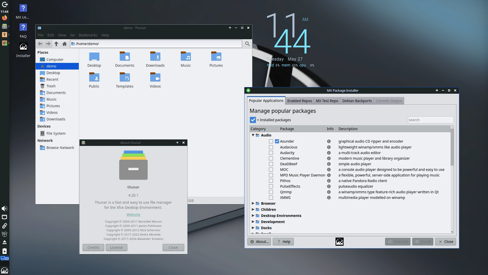Viewport: 488px width, 275px height.
Task: Click the MX Linux logo in bottom panel
Action: pyautogui.click(x=4, y=270)
